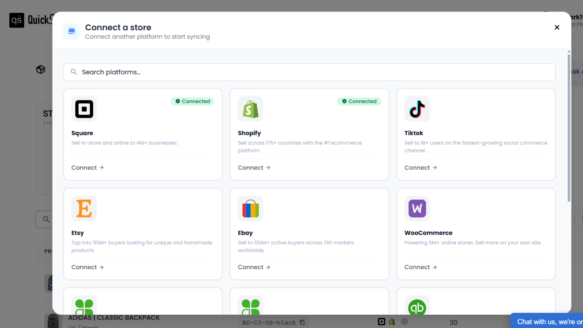This screenshot has height=328, width=583.
Task: Click the Connected badge on Square card
Action: point(193,101)
